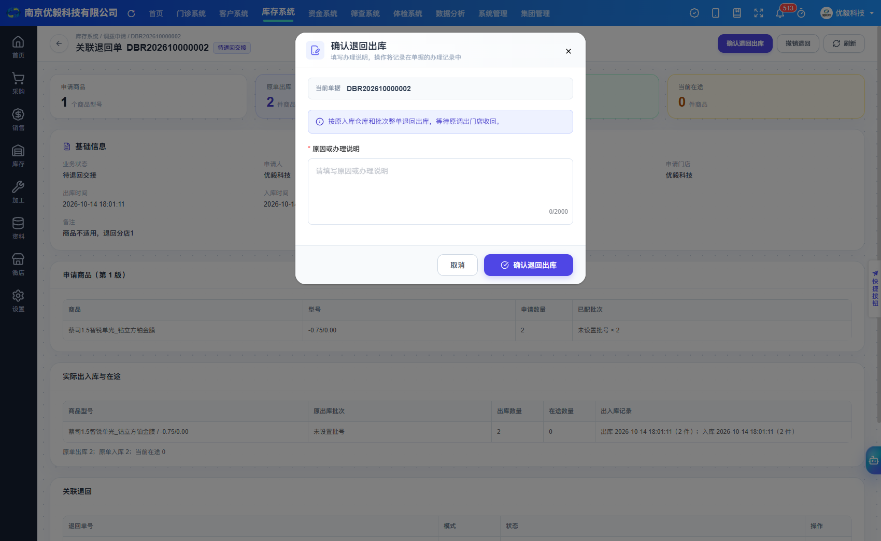Open 微店 store sidebar icon
This screenshot has height=541, width=881.
[18, 264]
